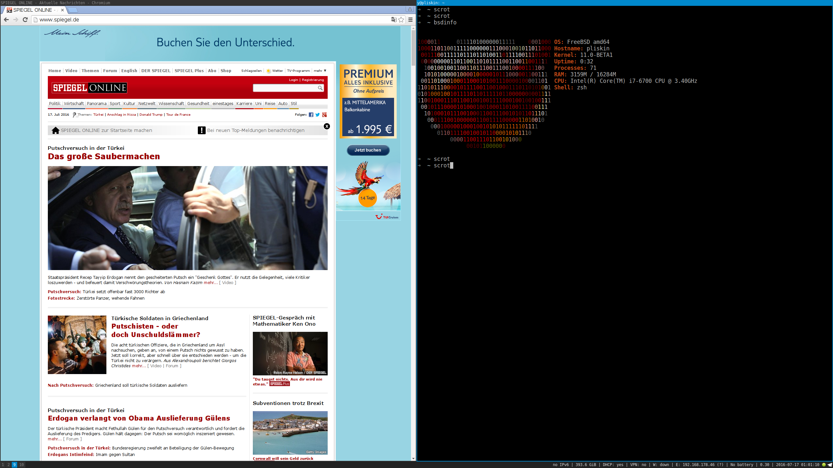The image size is (833, 468).
Task: Select the Politik section tab
Action: click(x=55, y=104)
